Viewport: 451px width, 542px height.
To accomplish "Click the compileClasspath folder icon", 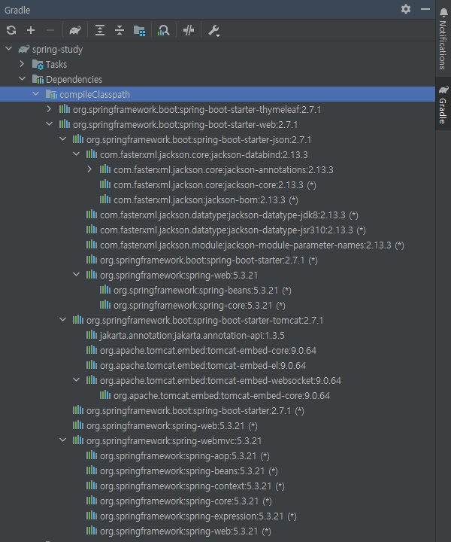I will [51, 94].
